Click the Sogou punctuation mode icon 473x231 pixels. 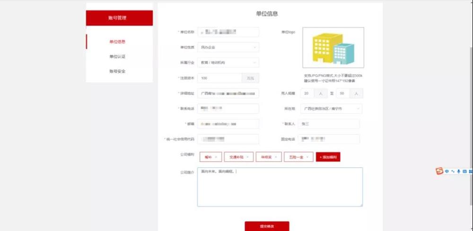[453, 171]
